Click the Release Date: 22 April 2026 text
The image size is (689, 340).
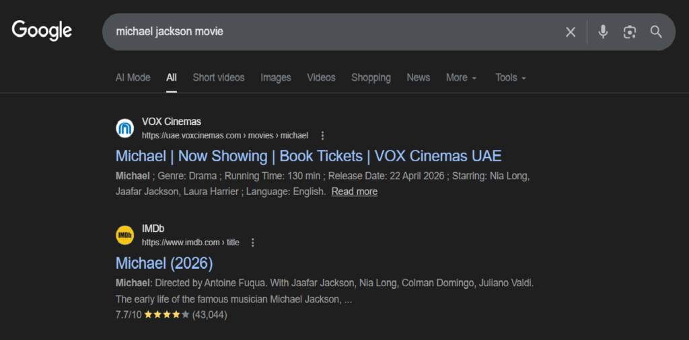coord(387,176)
